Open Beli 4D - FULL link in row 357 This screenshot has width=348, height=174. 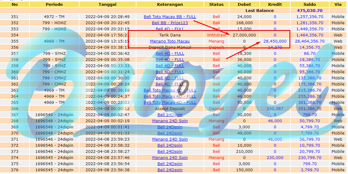coord(170,53)
